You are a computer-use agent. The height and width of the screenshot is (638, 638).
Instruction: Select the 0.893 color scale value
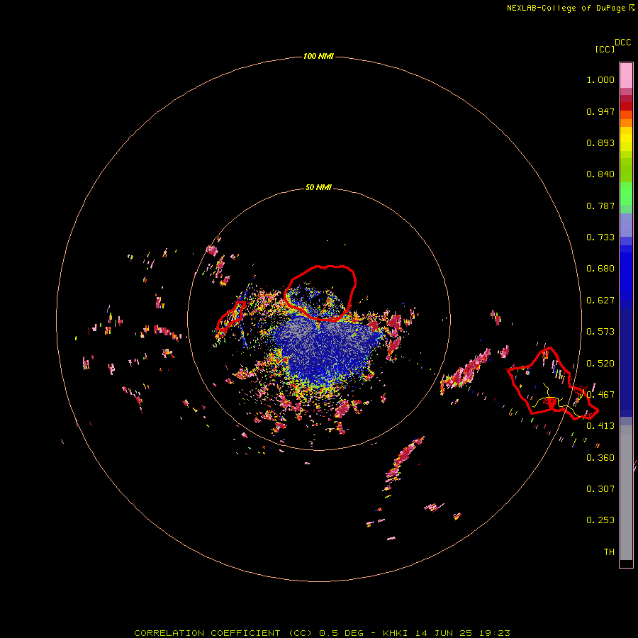[600, 142]
